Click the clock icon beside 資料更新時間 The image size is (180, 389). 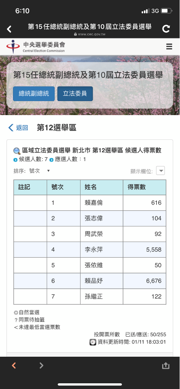click(x=93, y=342)
